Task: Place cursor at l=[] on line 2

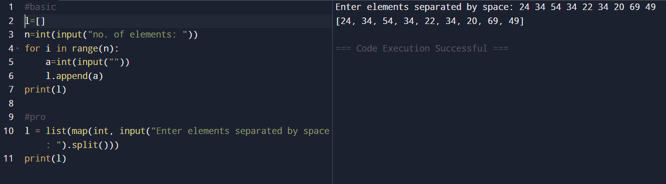Action: point(35,21)
